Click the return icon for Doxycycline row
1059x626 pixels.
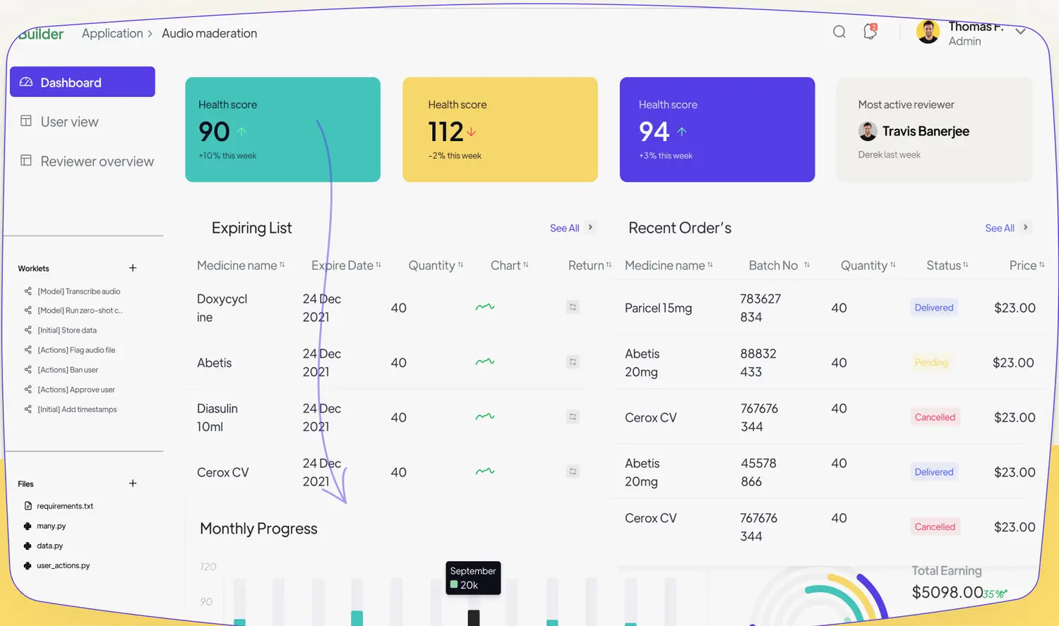coord(573,307)
